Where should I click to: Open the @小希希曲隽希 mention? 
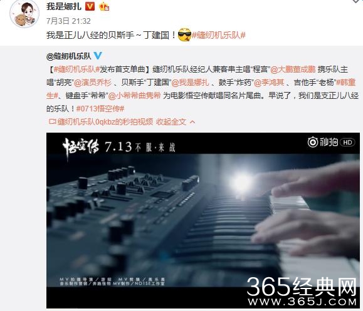(x=134, y=95)
